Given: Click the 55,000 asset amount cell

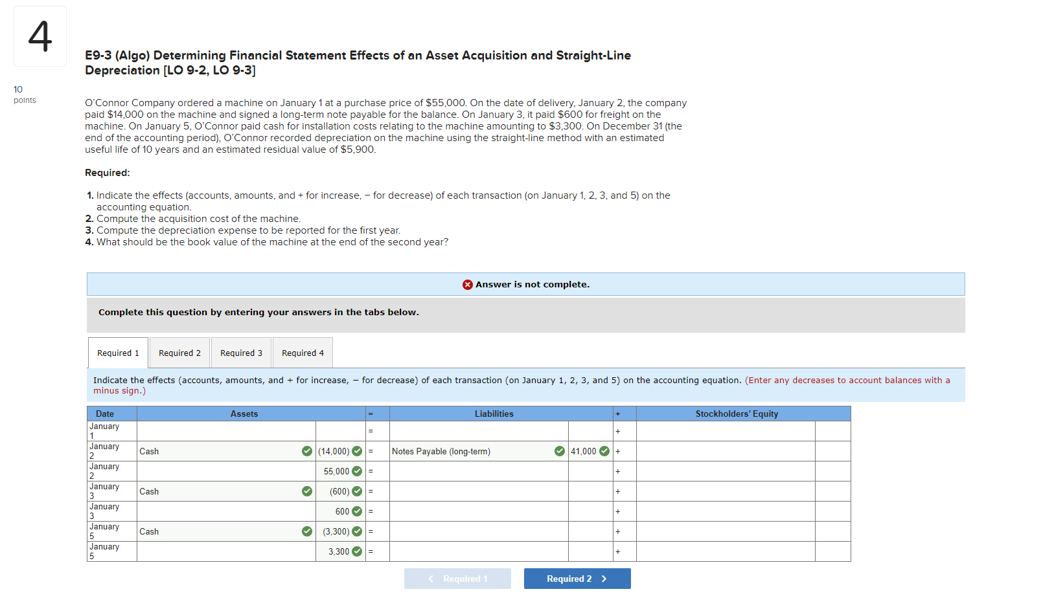Looking at the screenshot, I should [x=340, y=471].
